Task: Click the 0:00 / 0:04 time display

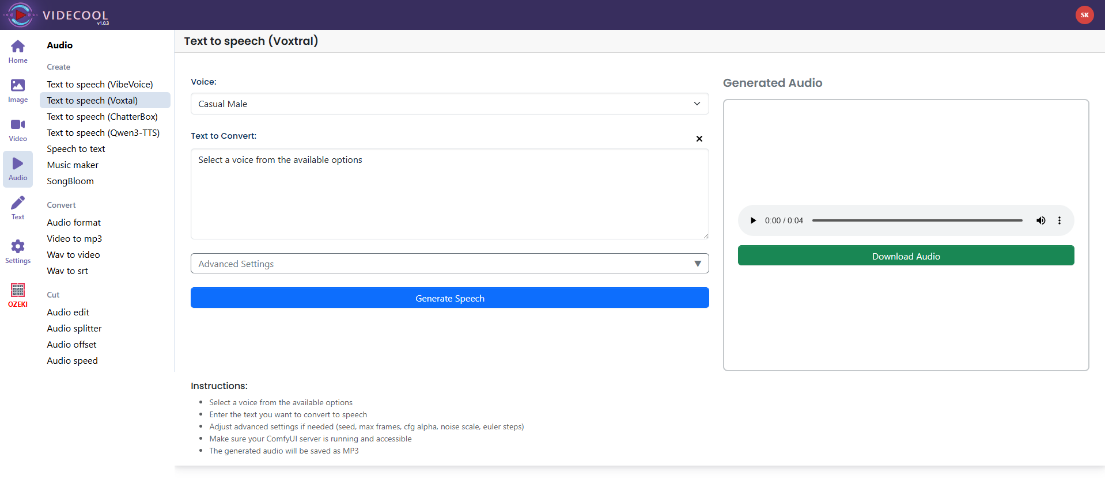Action: [x=784, y=220]
